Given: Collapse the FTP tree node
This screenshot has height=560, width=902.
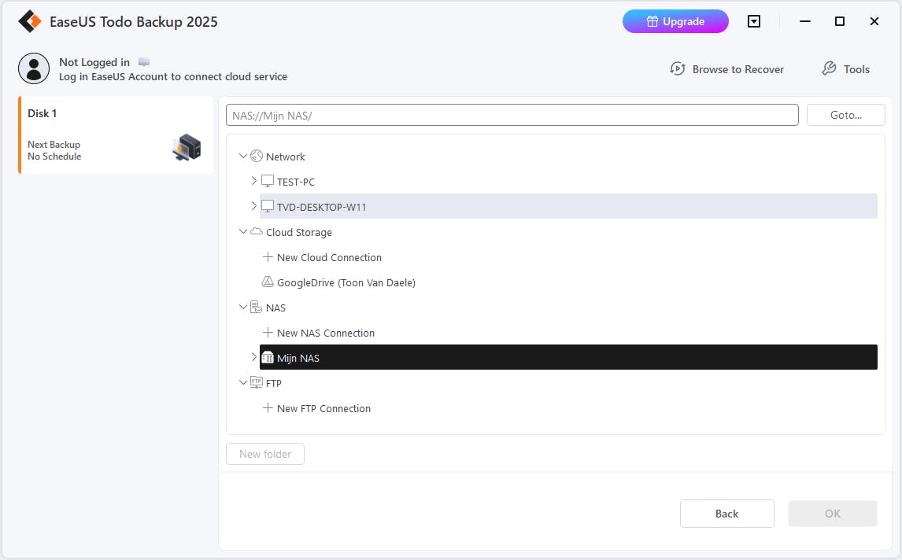Looking at the screenshot, I should (243, 382).
